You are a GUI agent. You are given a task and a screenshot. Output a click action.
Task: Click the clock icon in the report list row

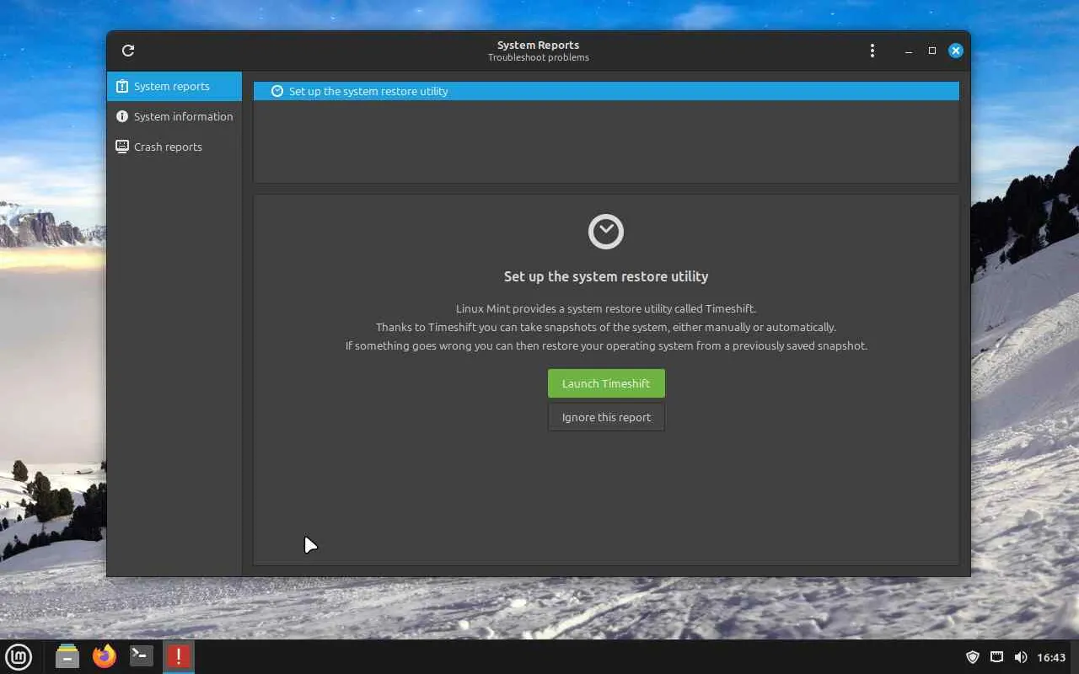click(277, 91)
